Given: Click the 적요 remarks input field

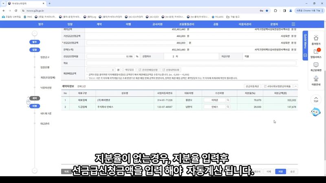Looking at the screenshot, I should click(x=191, y=63).
